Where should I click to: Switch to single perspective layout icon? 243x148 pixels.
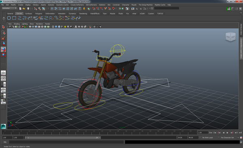[3, 73]
